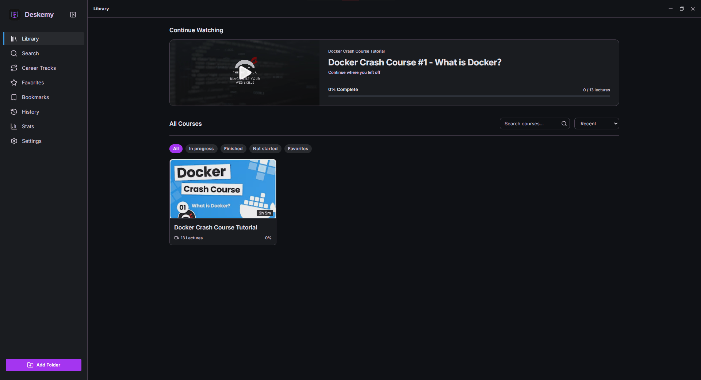Viewport: 701px width, 380px height.
Task: Filter courses by In progress
Action: pos(201,149)
